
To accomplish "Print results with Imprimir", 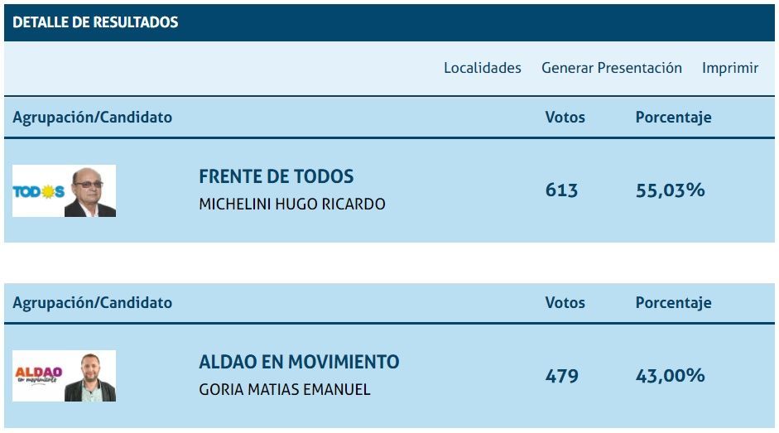I will 729,68.
